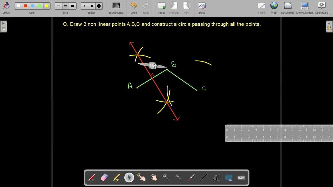Viewport: 333px width, 187px height.
Task: Choose the medium line width
Action: [66, 6]
